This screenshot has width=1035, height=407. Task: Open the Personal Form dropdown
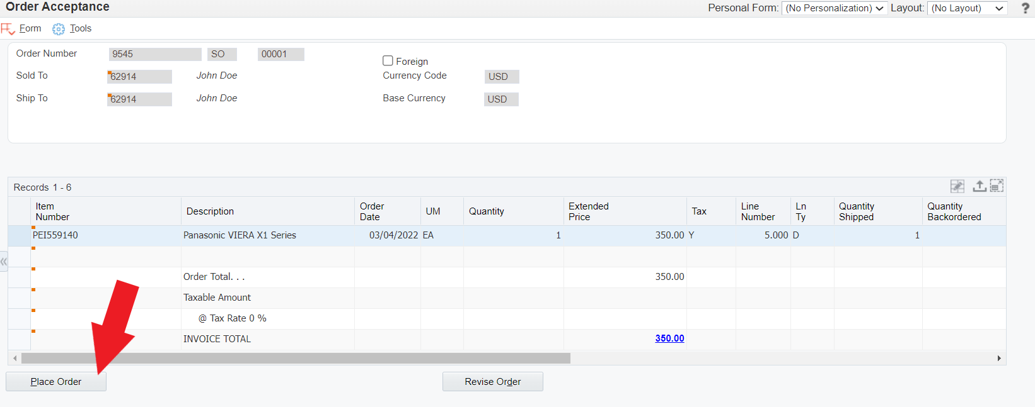pyautogui.click(x=835, y=8)
